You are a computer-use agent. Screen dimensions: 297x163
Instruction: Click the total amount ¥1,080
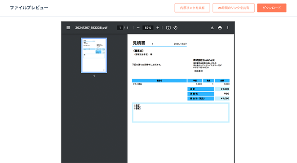[x=225, y=98]
